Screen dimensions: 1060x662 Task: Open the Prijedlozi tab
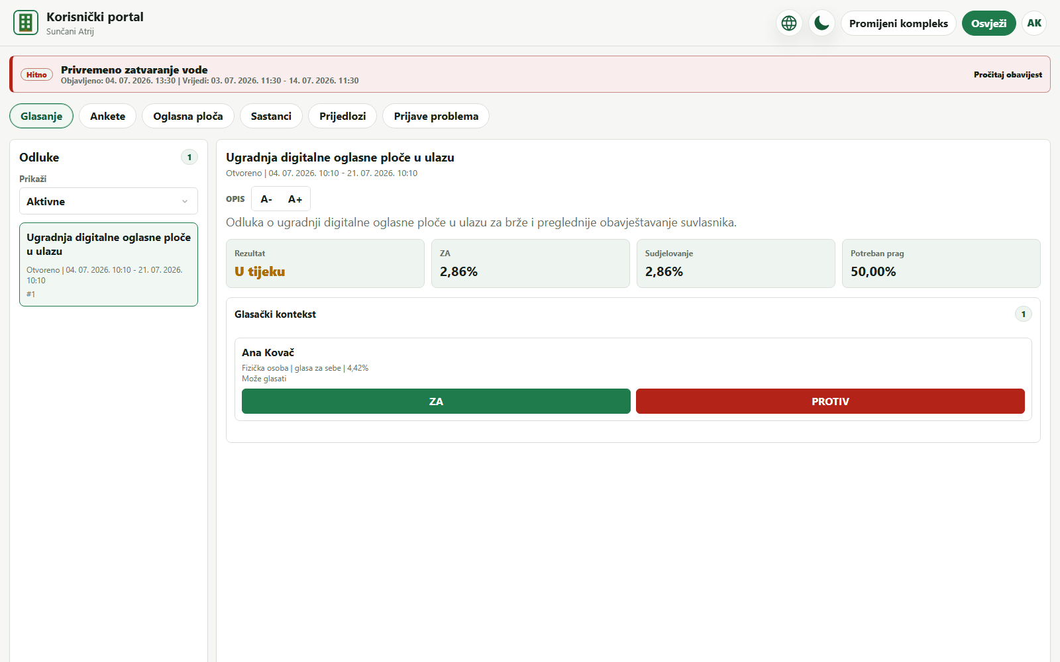[343, 116]
